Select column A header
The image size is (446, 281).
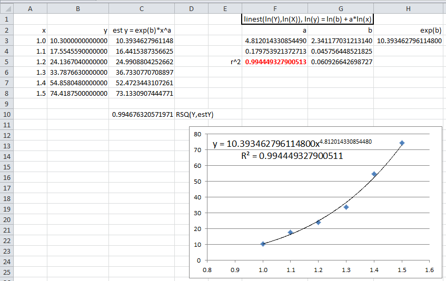(x=30, y=9)
